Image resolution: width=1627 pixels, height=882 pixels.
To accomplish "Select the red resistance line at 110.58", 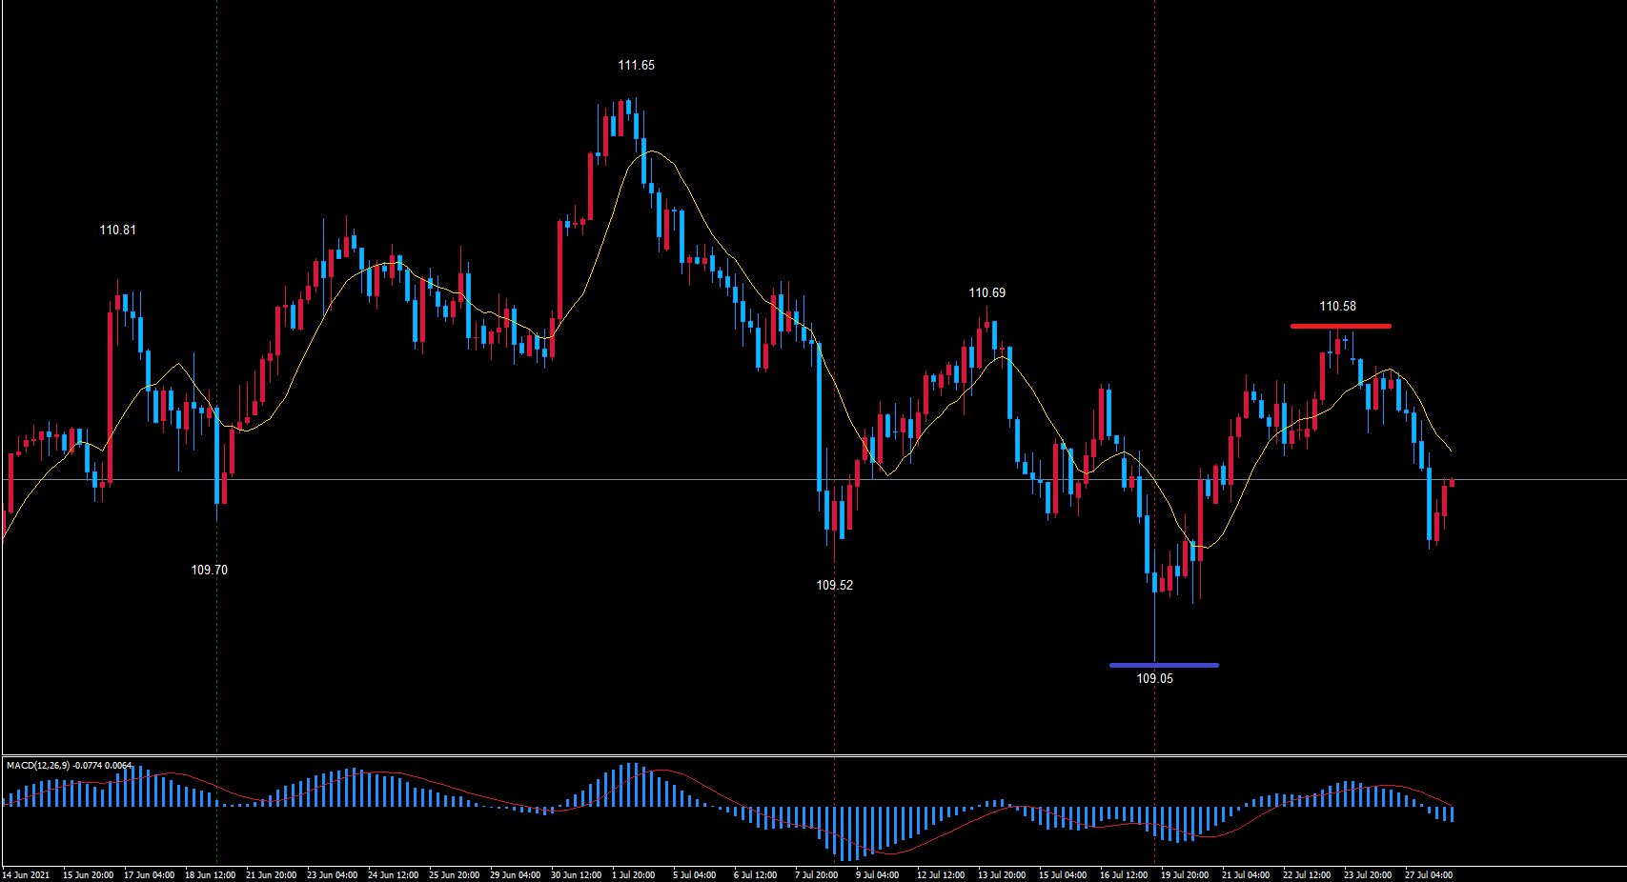I will coord(1339,326).
